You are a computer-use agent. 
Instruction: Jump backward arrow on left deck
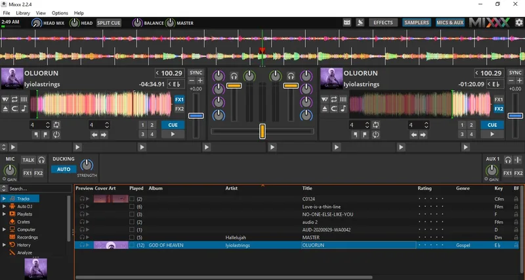coord(94,135)
